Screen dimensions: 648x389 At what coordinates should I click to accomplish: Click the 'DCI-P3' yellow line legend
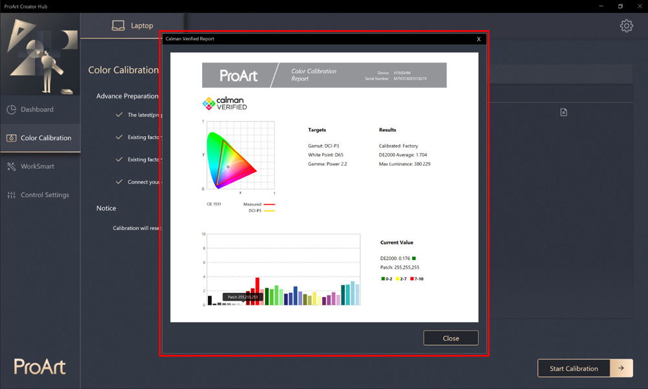click(262, 211)
